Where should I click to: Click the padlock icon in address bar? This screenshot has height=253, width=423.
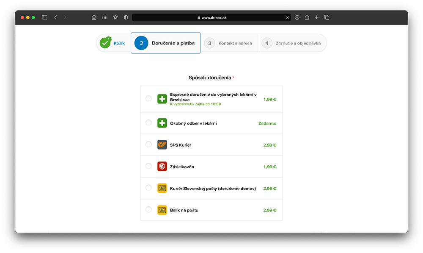(x=199, y=17)
